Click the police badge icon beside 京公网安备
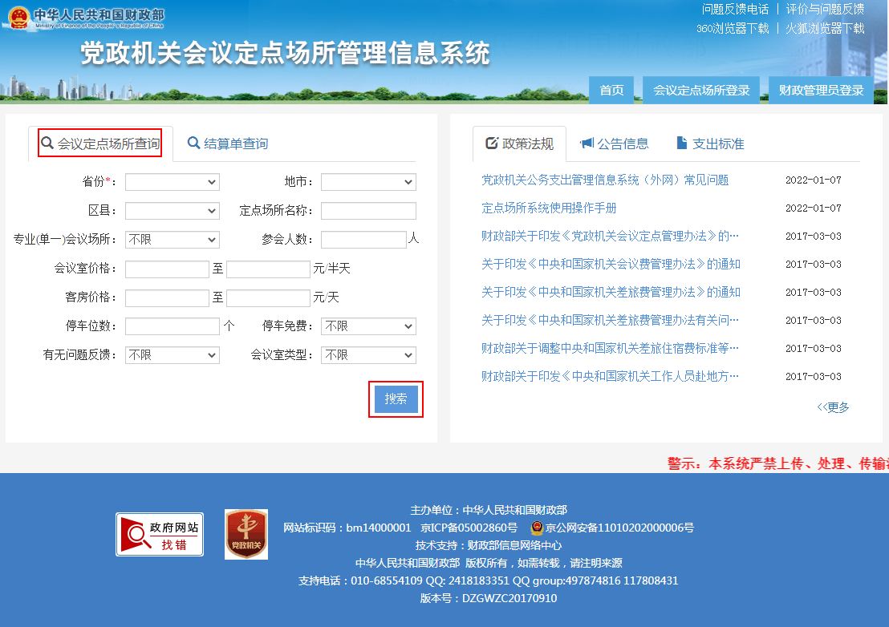This screenshot has width=889, height=627. (537, 528)
